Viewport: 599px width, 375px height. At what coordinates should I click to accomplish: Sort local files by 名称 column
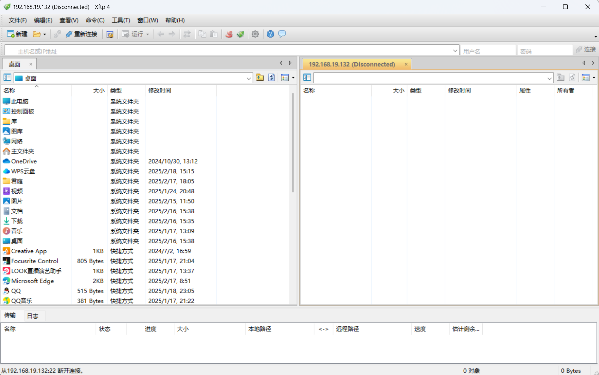point(37,91)
